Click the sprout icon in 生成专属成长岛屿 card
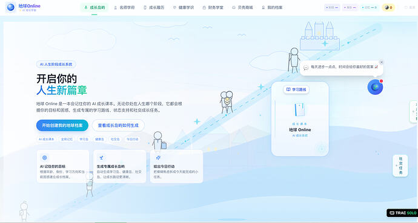The width and height of the screenshot is (418, 223). (101, 158)
